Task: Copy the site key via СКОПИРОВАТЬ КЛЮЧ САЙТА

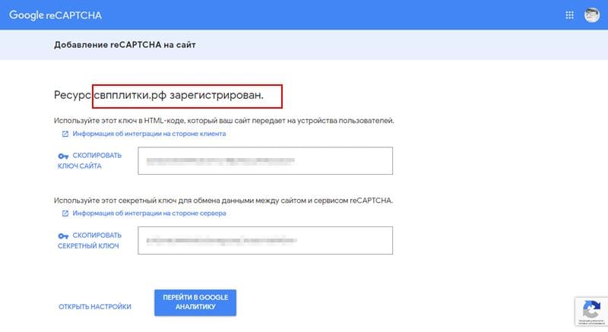Action: click(90, 161)
